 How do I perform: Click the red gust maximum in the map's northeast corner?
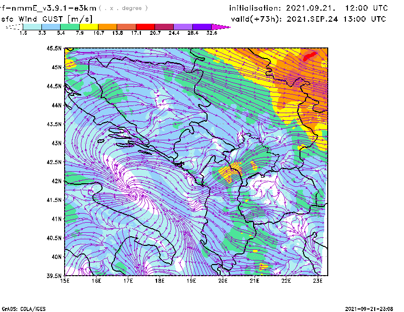[x=309, y=56]
